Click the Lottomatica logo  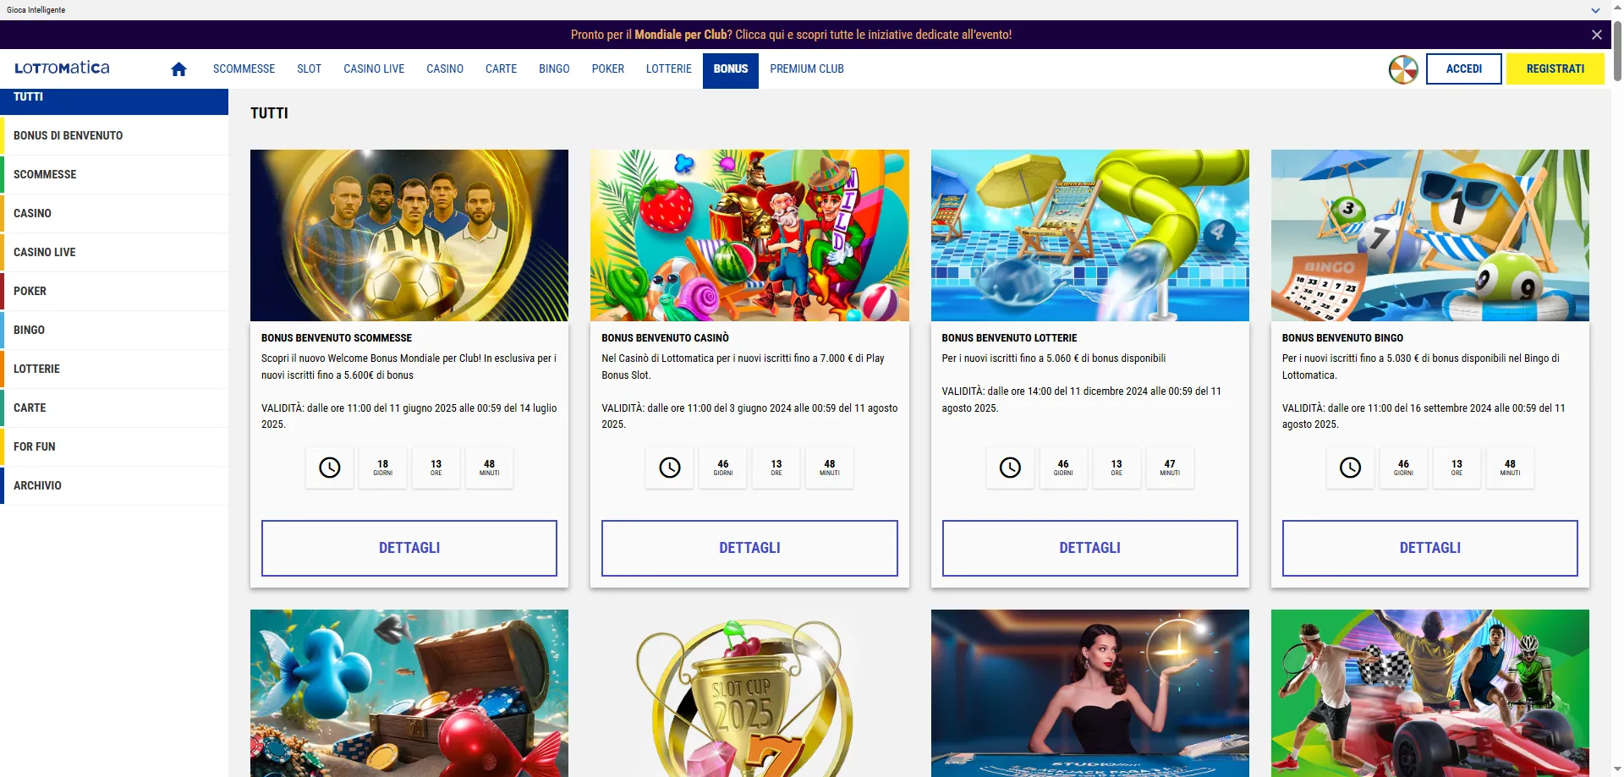(x=62, y=68)
